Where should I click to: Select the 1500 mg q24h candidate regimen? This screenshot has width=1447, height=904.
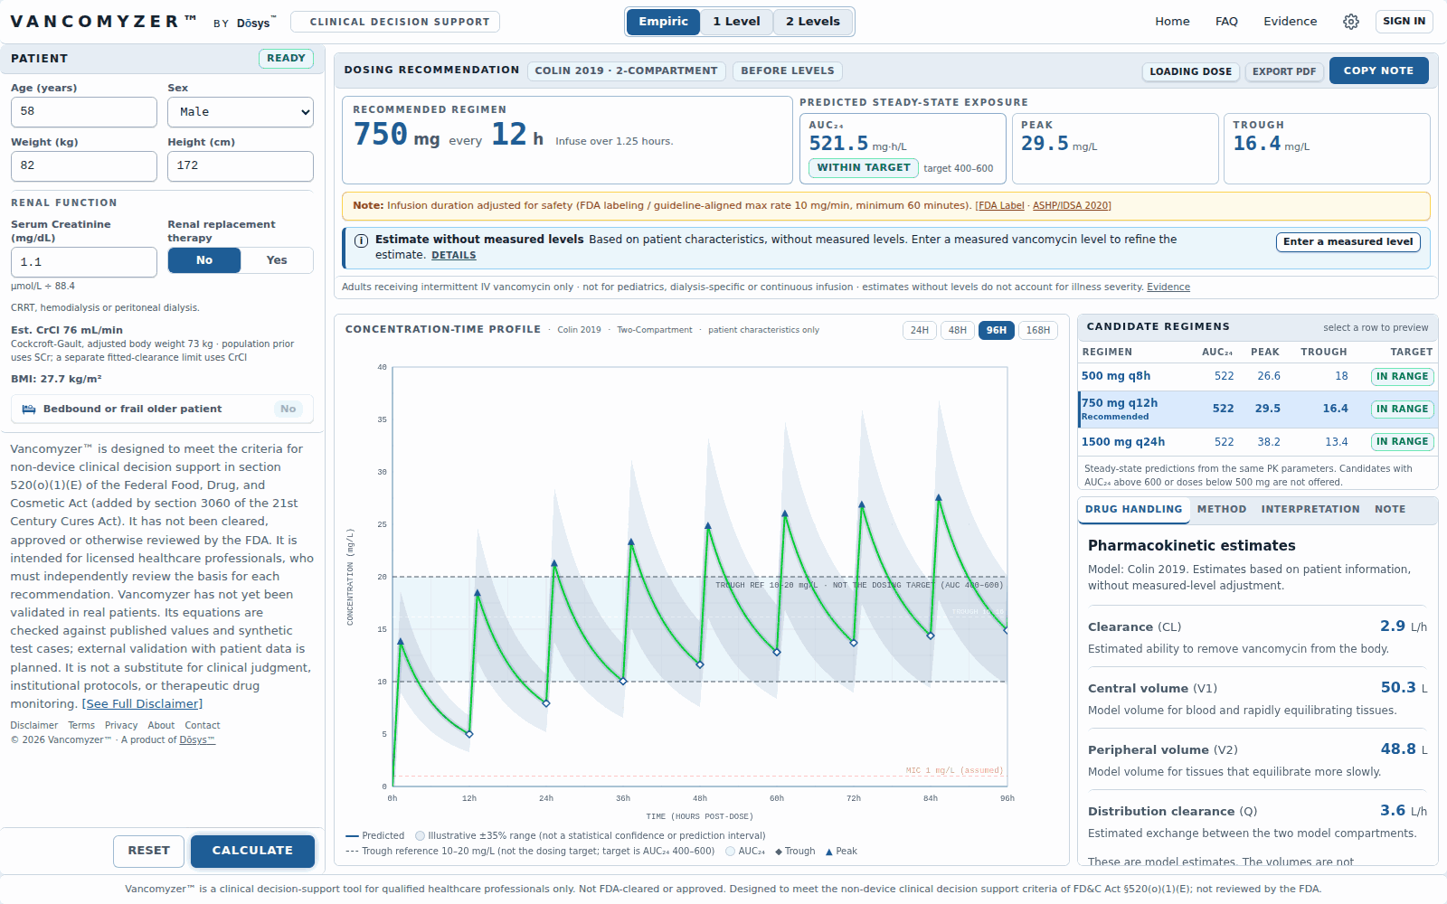pos(1257,443)
